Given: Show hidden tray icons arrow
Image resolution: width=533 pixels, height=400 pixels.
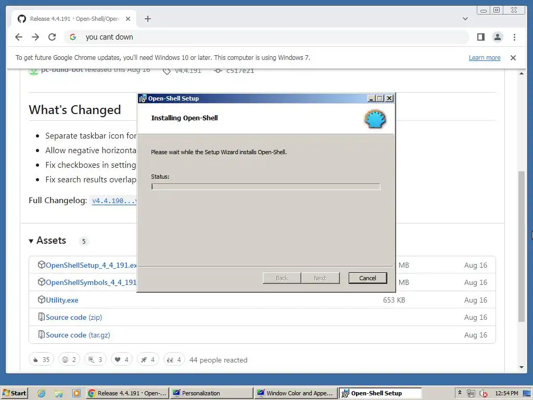Looking at the screenshot, I should tap(460, 393).
